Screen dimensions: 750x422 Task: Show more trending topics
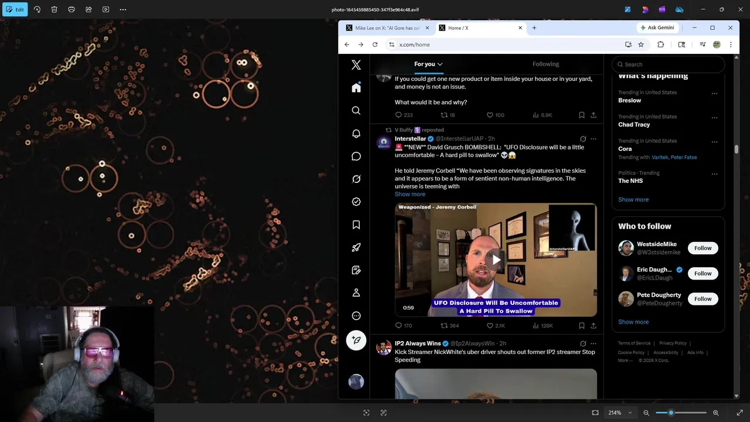(633, 199)
